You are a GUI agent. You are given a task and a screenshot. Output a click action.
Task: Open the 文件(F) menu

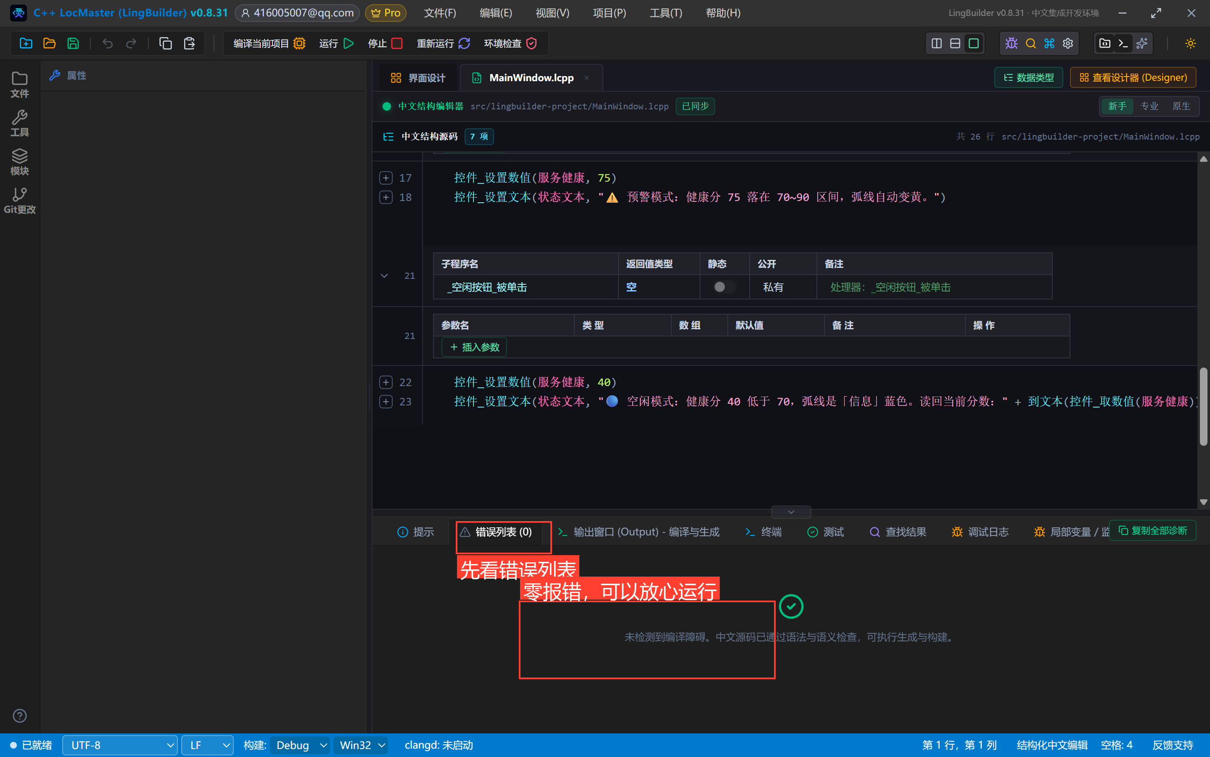point(440,13)
